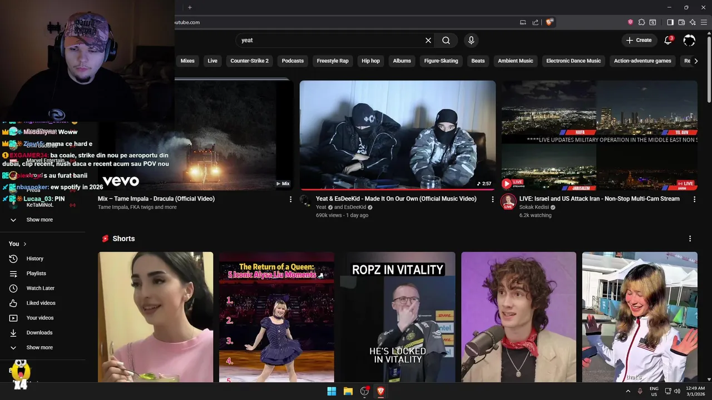Image resolution: width=712 pixels, height=400 pixels.
Task: Open the Shorts section three-dot menu
Action: [x=690, y=238]
